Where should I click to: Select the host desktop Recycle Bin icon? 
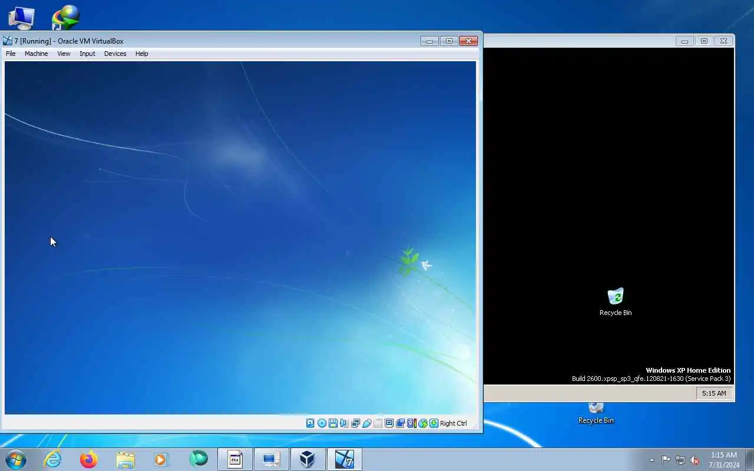[x=596, y=413]
